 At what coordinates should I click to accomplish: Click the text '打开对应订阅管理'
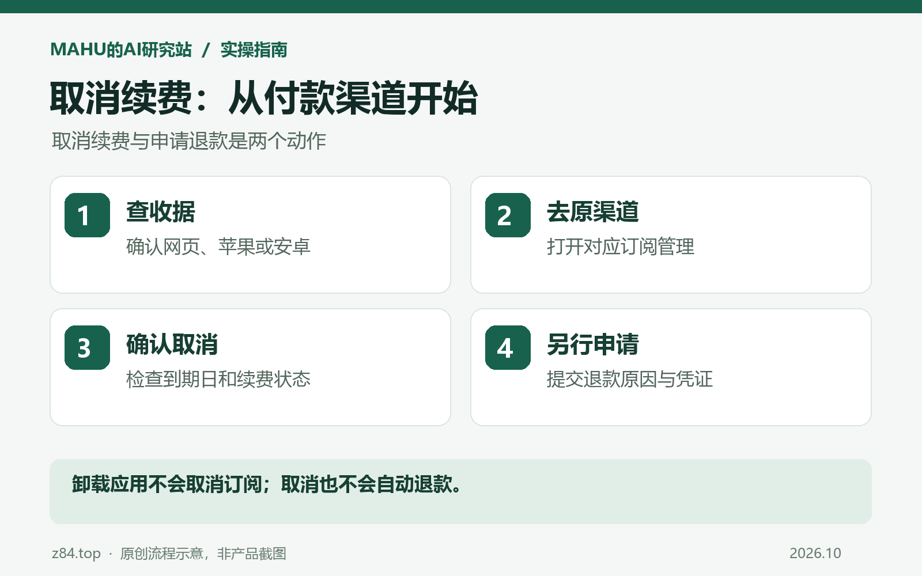point(621,247)
